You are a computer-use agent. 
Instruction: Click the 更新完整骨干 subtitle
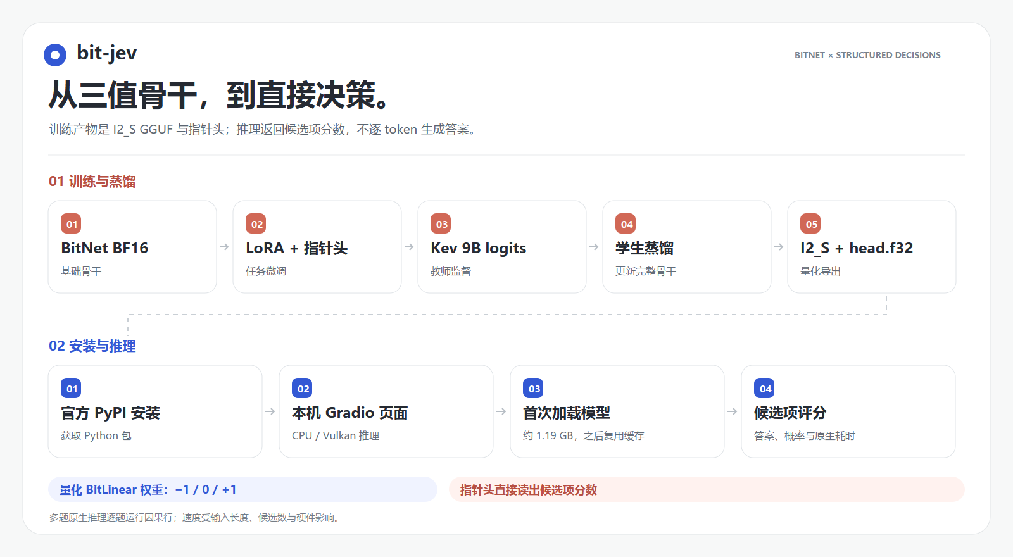[646, 271]
